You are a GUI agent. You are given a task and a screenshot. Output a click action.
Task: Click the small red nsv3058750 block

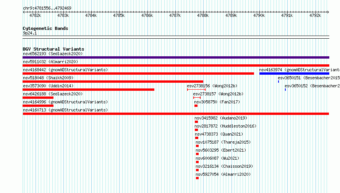click(196, 106)
